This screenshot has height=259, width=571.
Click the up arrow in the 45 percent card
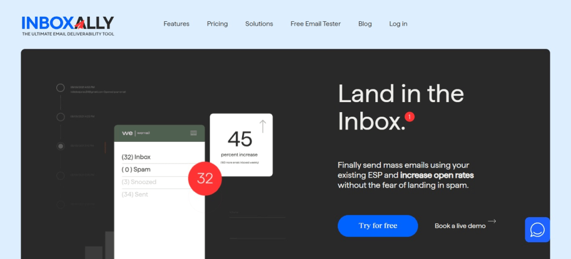(x=263, y=126)
